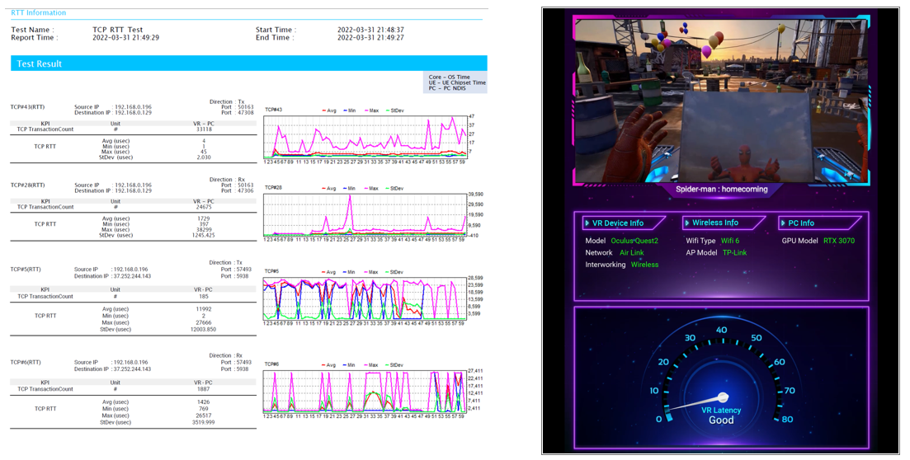Click the TCP#28 RTT line chart
Viewport: 910px width, 460px height.
365,214
